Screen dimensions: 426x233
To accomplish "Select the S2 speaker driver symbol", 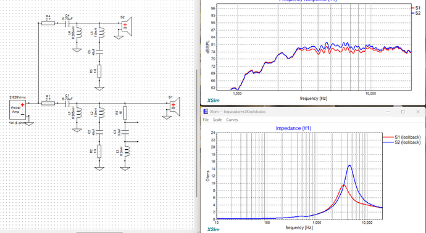I will (127, 27).
